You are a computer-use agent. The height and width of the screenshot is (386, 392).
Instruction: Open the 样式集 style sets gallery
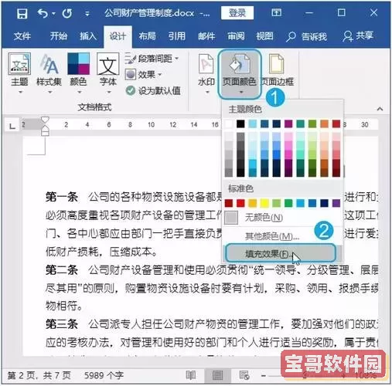click(49, 73)
